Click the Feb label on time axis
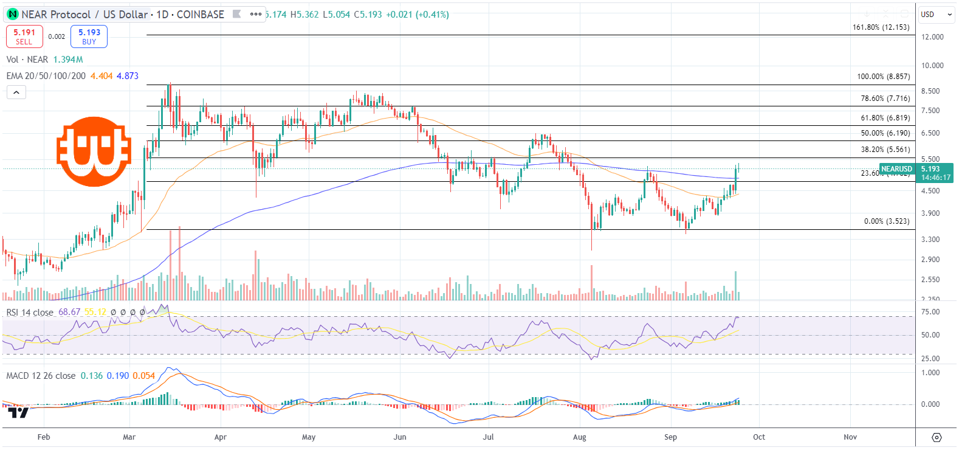The width and height of the screenshot is (959, 450). (44, 437)
